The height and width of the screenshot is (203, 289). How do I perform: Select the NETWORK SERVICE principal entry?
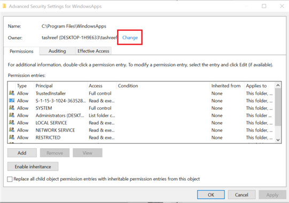pyautogui.click(x=56, y=130)
